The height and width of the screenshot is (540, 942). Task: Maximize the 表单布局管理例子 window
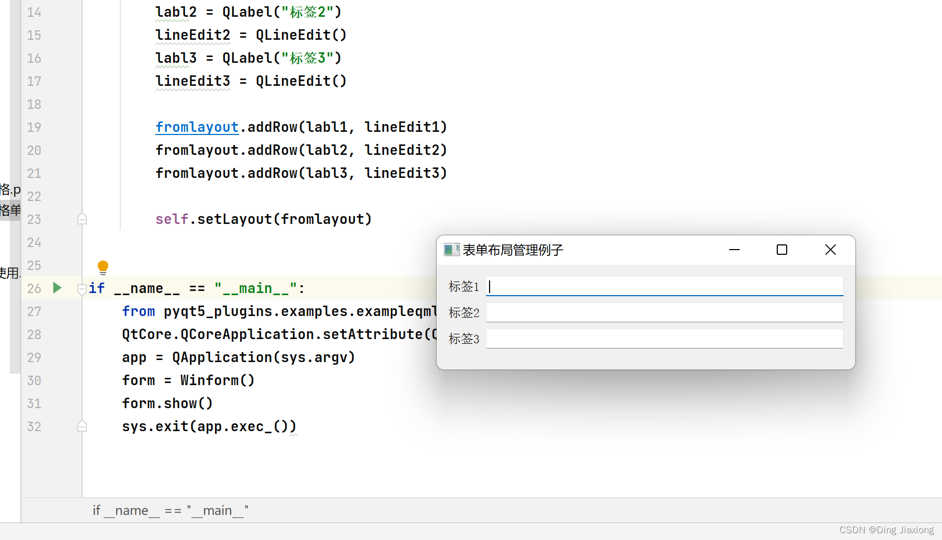(781, 250)
